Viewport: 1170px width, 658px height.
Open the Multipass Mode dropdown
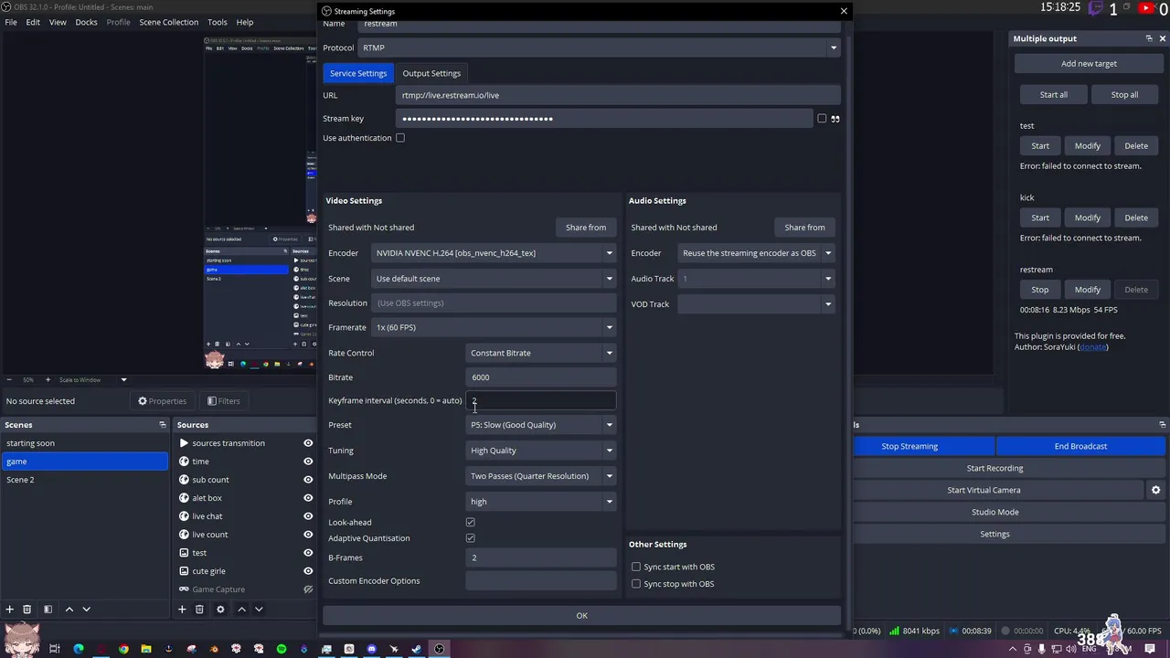pyautogui.click(x=540, y=476)
